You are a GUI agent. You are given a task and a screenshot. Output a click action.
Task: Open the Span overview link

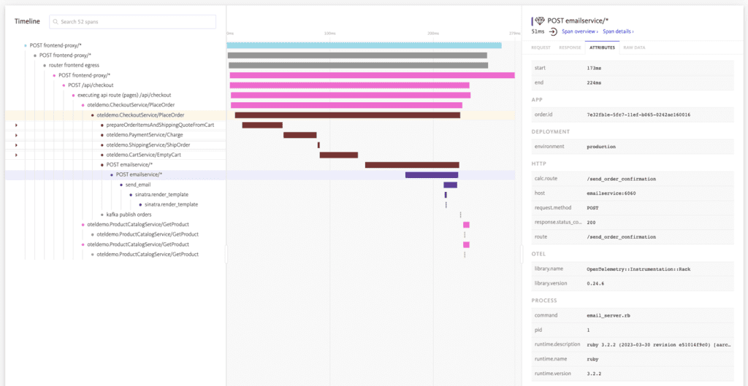pyautogui.click(x=580, y=32)
